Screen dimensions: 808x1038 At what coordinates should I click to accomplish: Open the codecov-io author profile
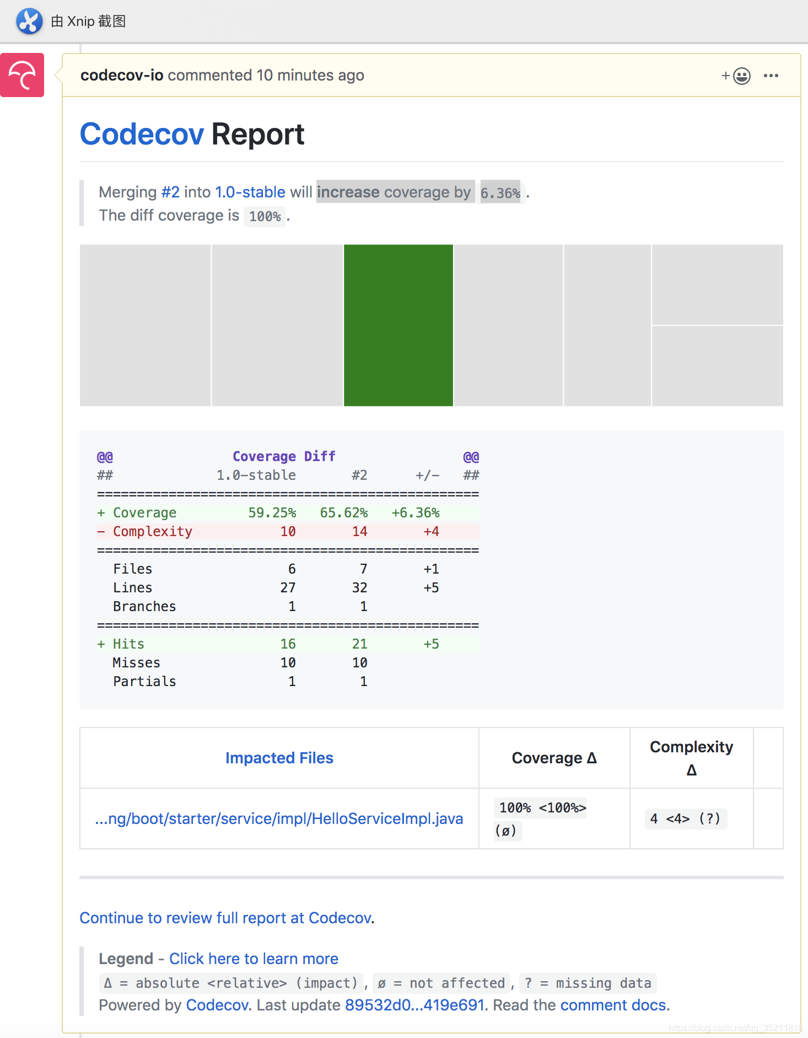click(122, 75)
